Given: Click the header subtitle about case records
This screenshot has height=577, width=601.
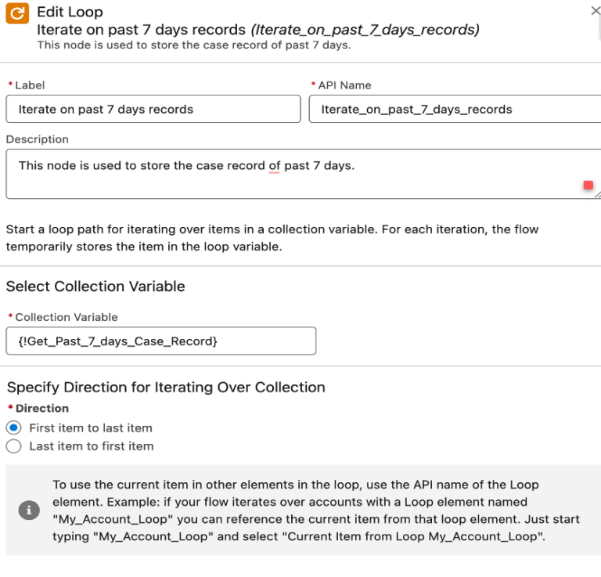Looking at the screenshot, I should (194, 45).
